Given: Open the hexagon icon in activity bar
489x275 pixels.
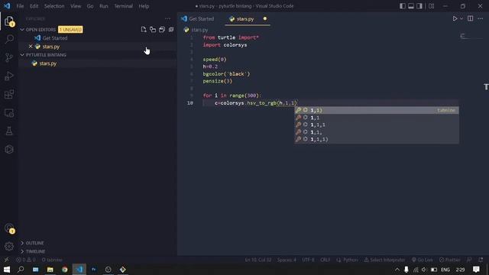Looking at the screenshot, I should pos(9,150).
